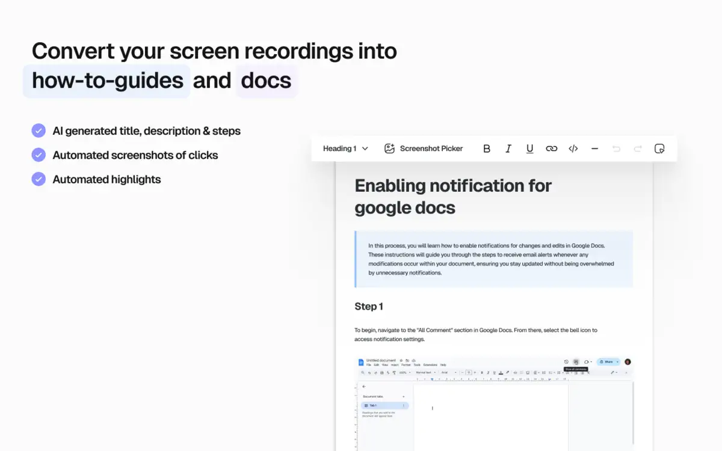Redo the last undone edit

point(638,149)
